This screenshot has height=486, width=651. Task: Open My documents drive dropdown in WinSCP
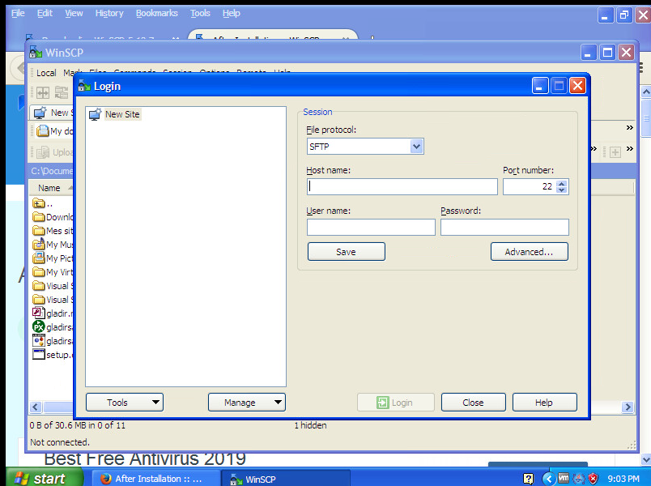[54, 131]
